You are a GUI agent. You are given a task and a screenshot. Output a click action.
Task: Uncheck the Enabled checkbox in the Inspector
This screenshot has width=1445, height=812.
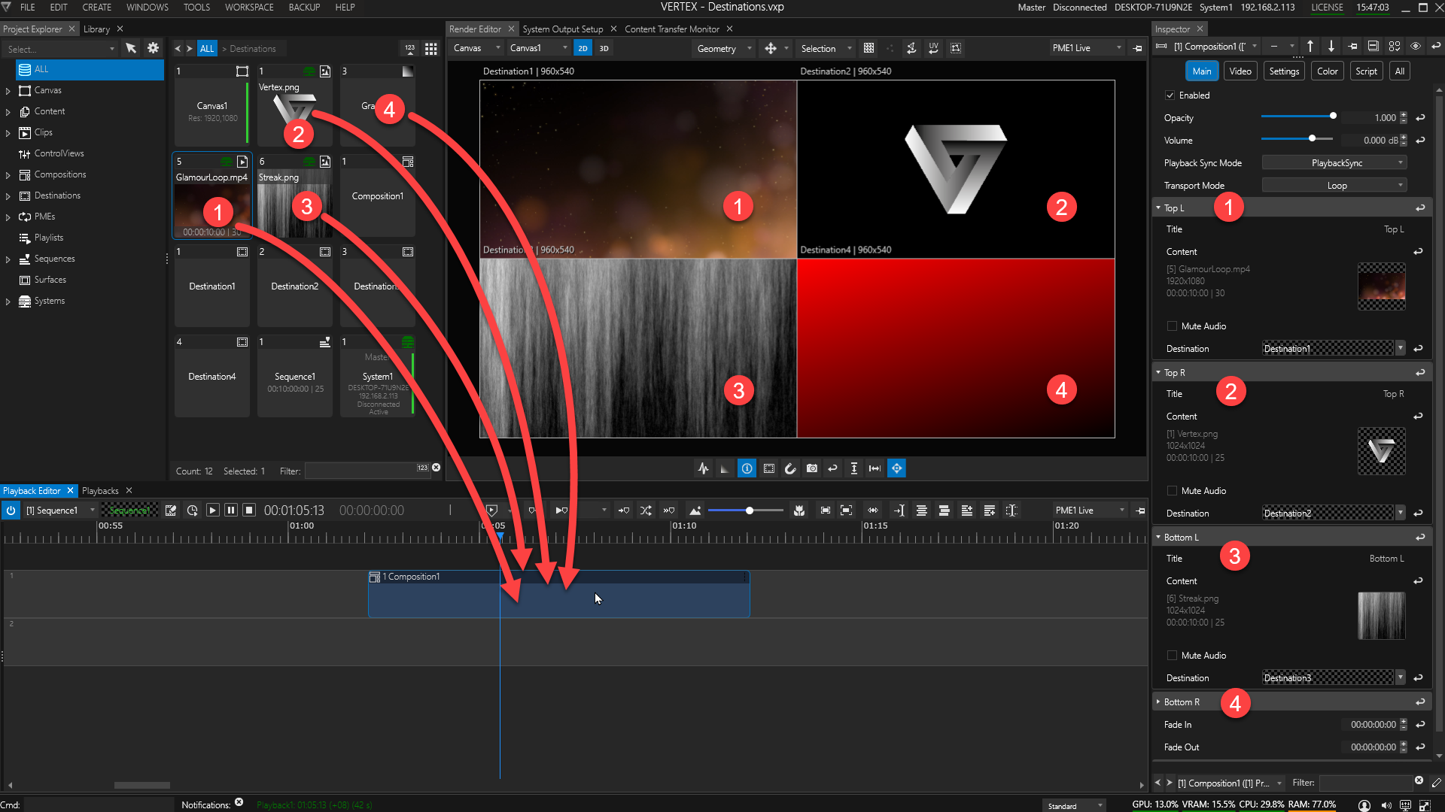(1171, 95)
